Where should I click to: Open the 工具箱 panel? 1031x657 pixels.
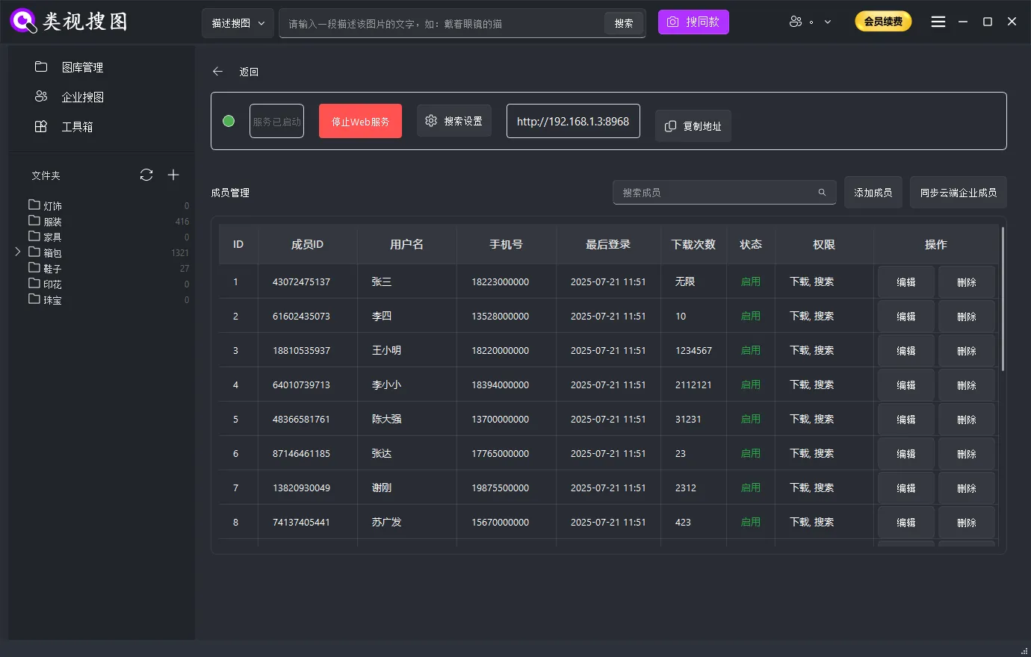83,126
